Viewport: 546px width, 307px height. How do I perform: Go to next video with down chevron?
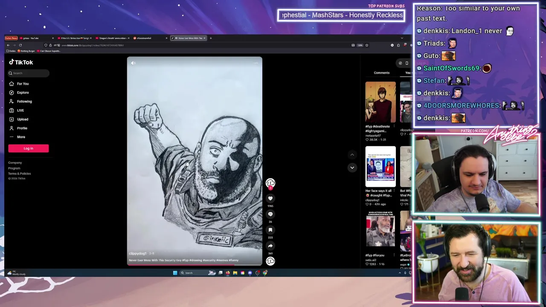352,168
